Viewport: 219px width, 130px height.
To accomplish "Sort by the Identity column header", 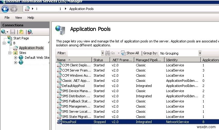I will 183,60.
